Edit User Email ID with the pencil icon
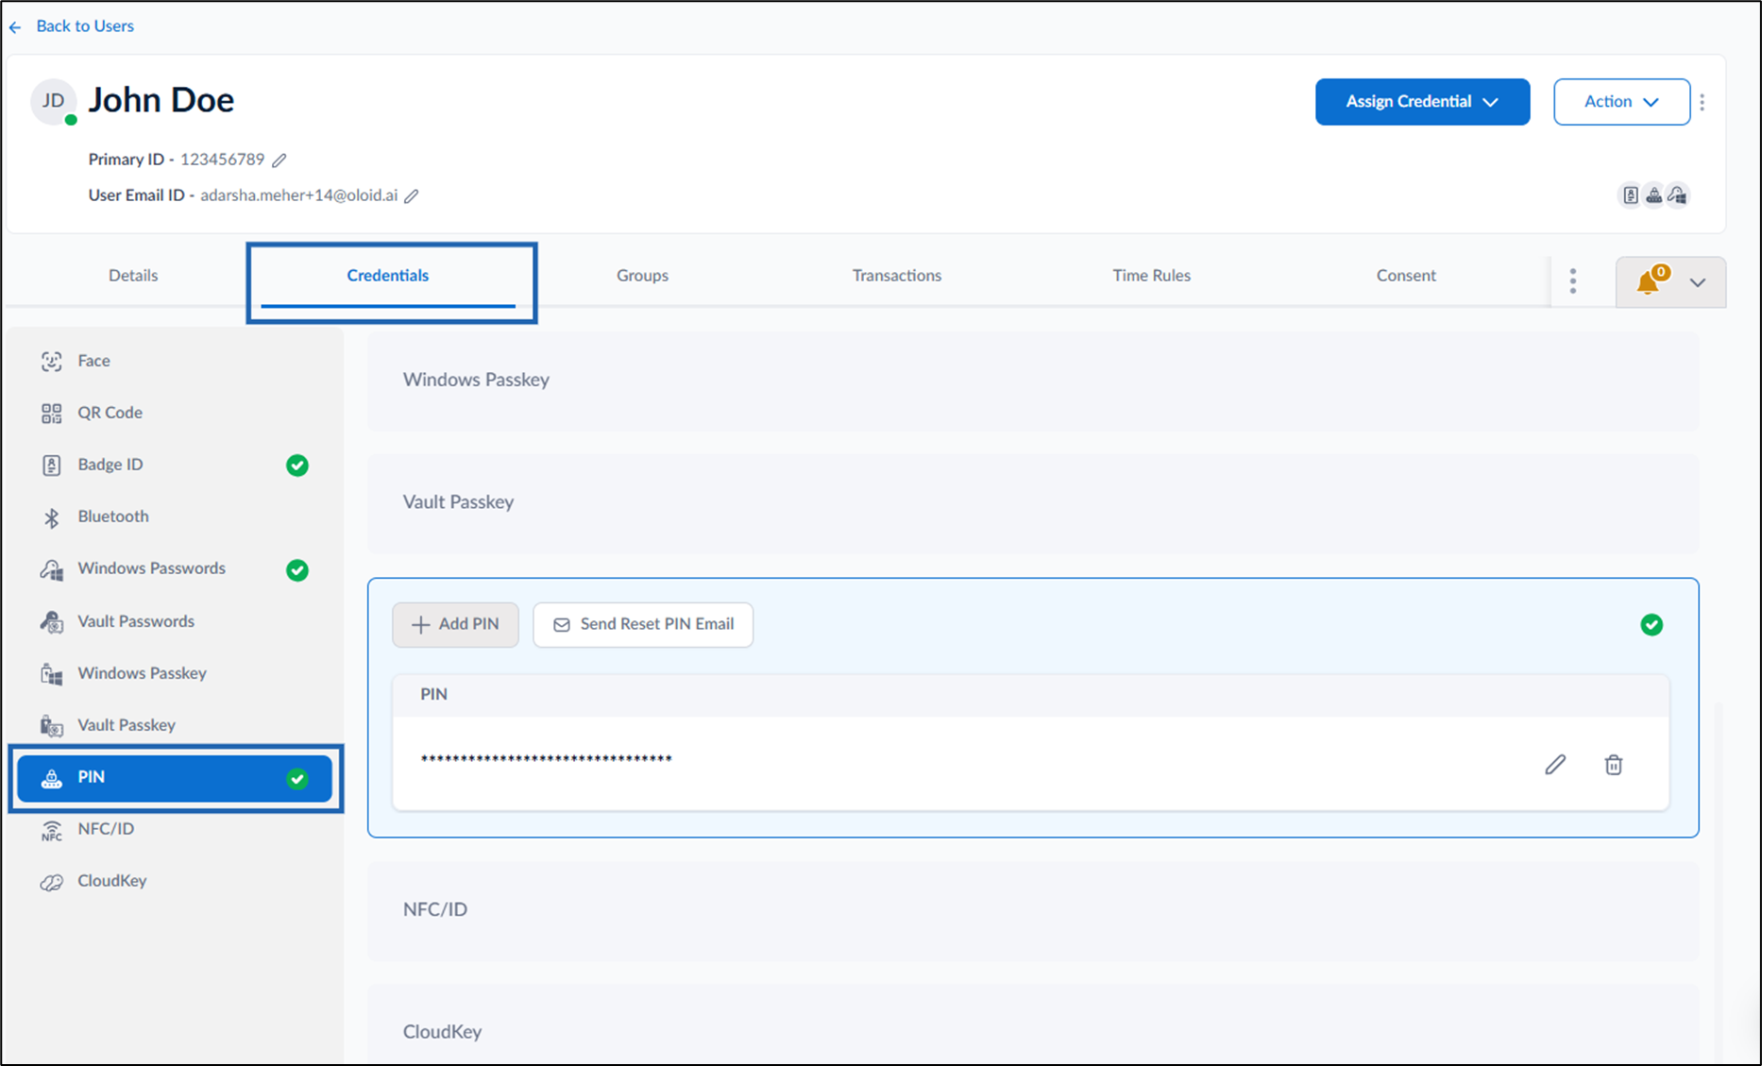Image resolution: width=1762 pixels, height=1066 pixels. 412,196
